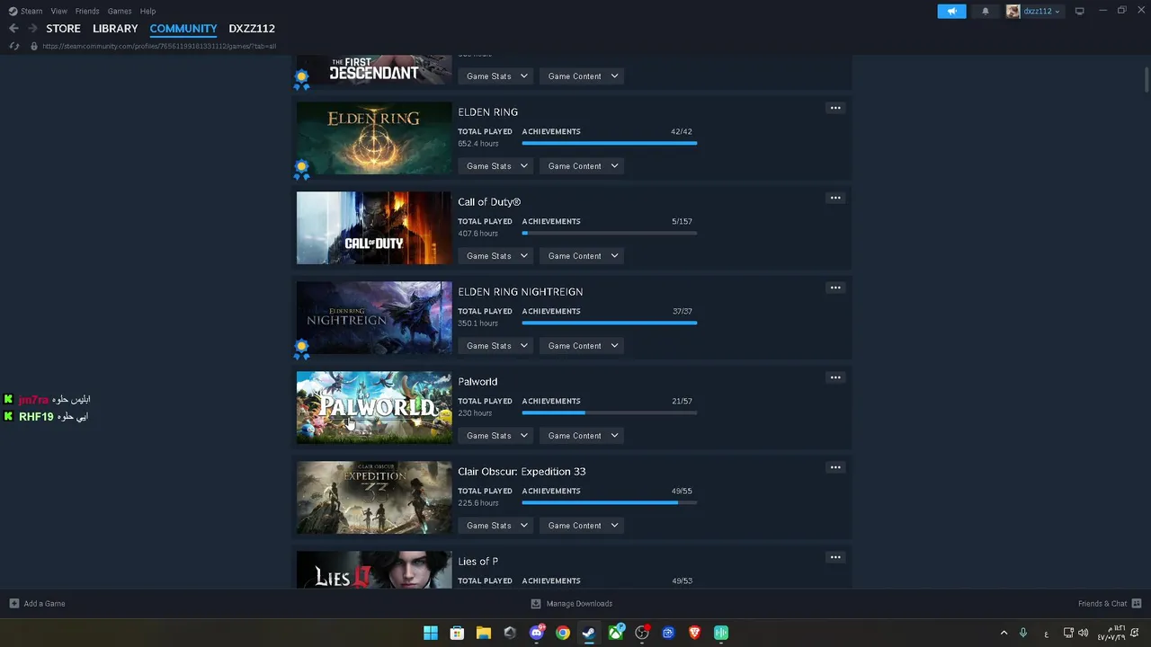Click the page's vertical scrollbar
Screen dimensions: 1151x647
click(x=1147, y=79)
